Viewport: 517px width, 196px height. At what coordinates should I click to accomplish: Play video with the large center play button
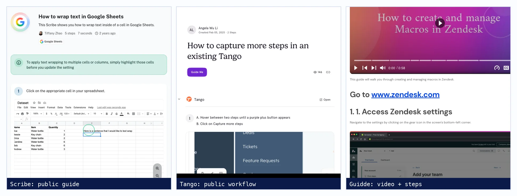tap(440, 23)
